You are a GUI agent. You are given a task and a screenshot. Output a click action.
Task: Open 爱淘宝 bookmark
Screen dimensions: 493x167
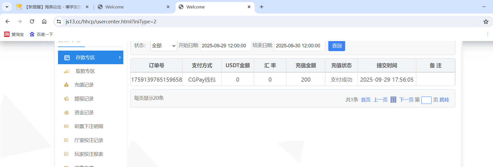click(14, 34)
